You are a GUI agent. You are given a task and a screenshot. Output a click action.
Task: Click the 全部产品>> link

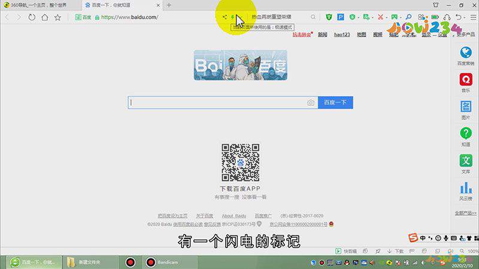[x=465, y=213]
